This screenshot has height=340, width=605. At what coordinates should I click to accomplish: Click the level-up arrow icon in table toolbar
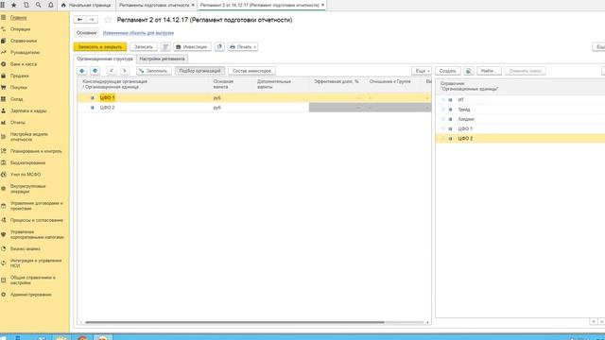pos(112,71)
